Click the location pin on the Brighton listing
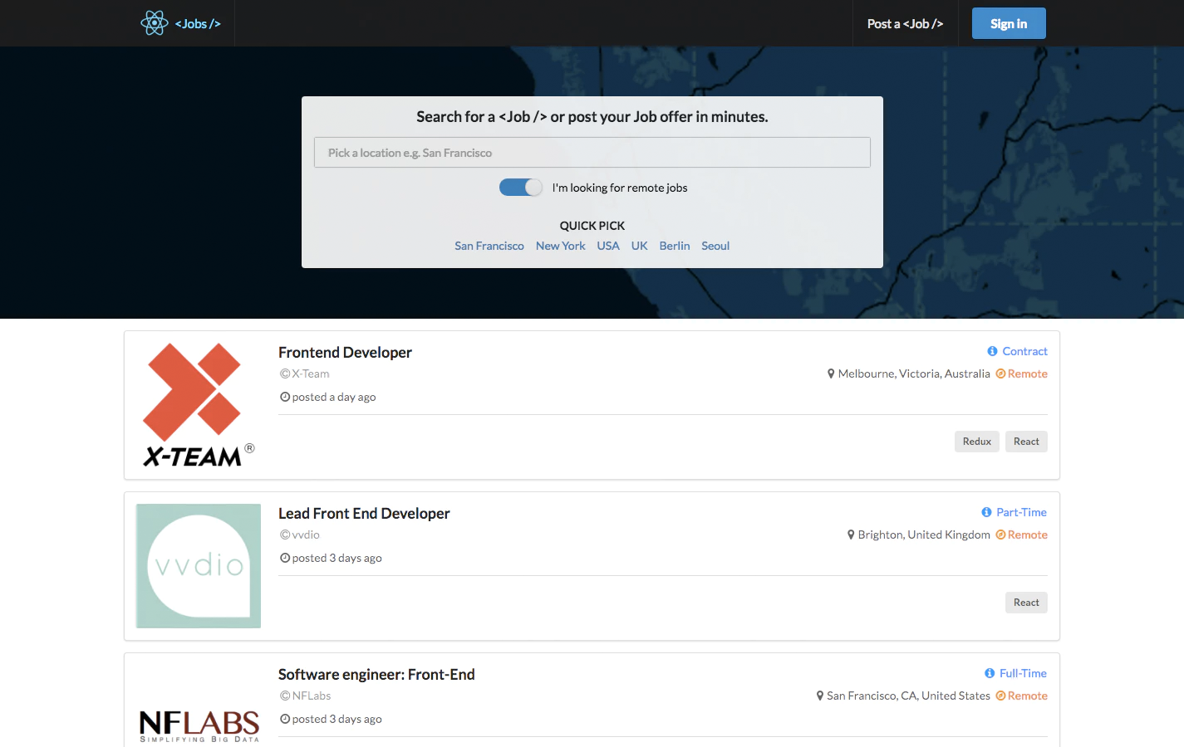This screenshot has width=1184, height=747. pyautogui.click(x=851, y=535)
